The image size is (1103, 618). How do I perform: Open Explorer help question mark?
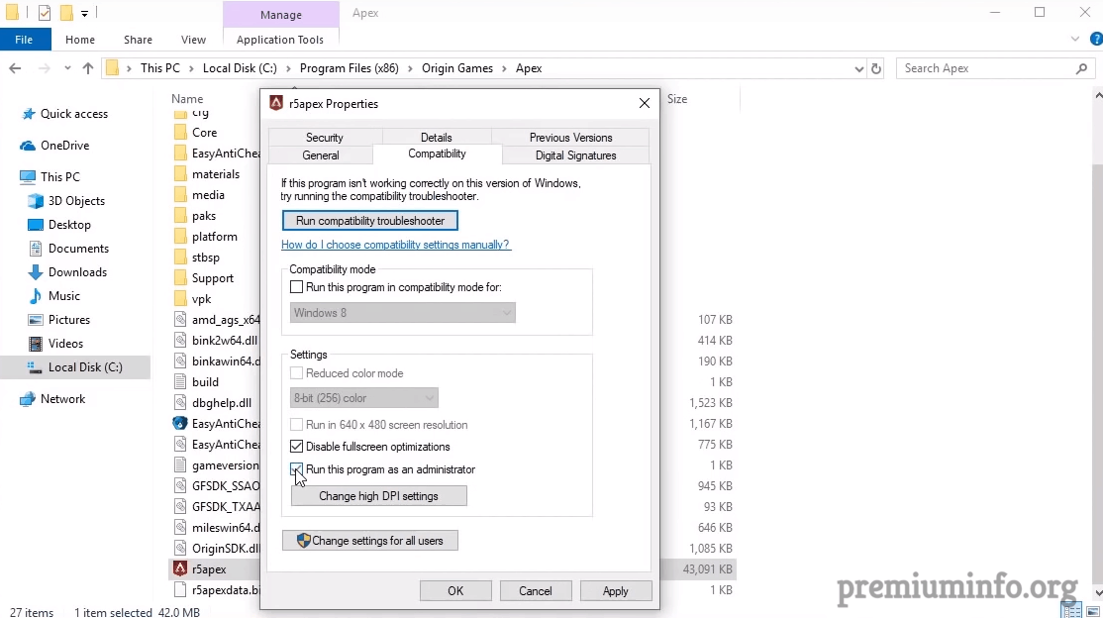(1095, 40)
